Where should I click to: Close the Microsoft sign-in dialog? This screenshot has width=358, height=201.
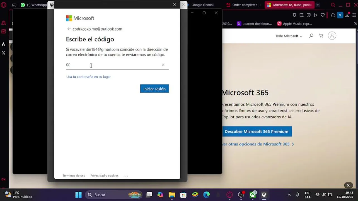click(x=174, y=4)
